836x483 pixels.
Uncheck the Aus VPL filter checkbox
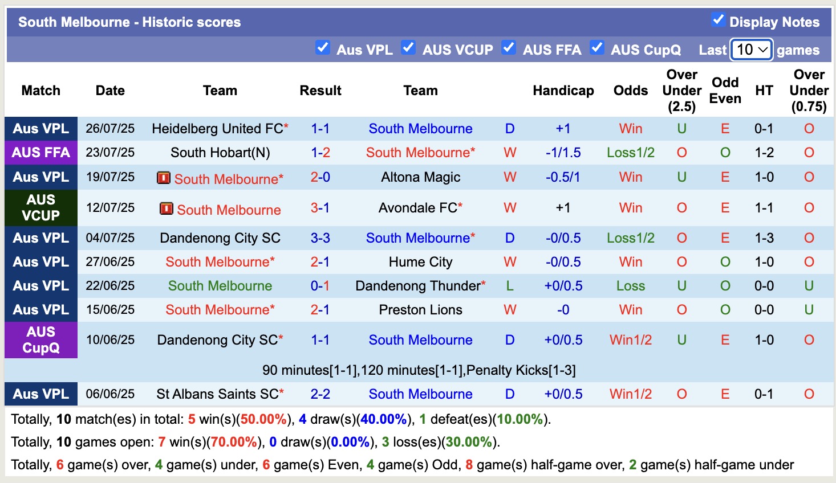coord(323,48)
